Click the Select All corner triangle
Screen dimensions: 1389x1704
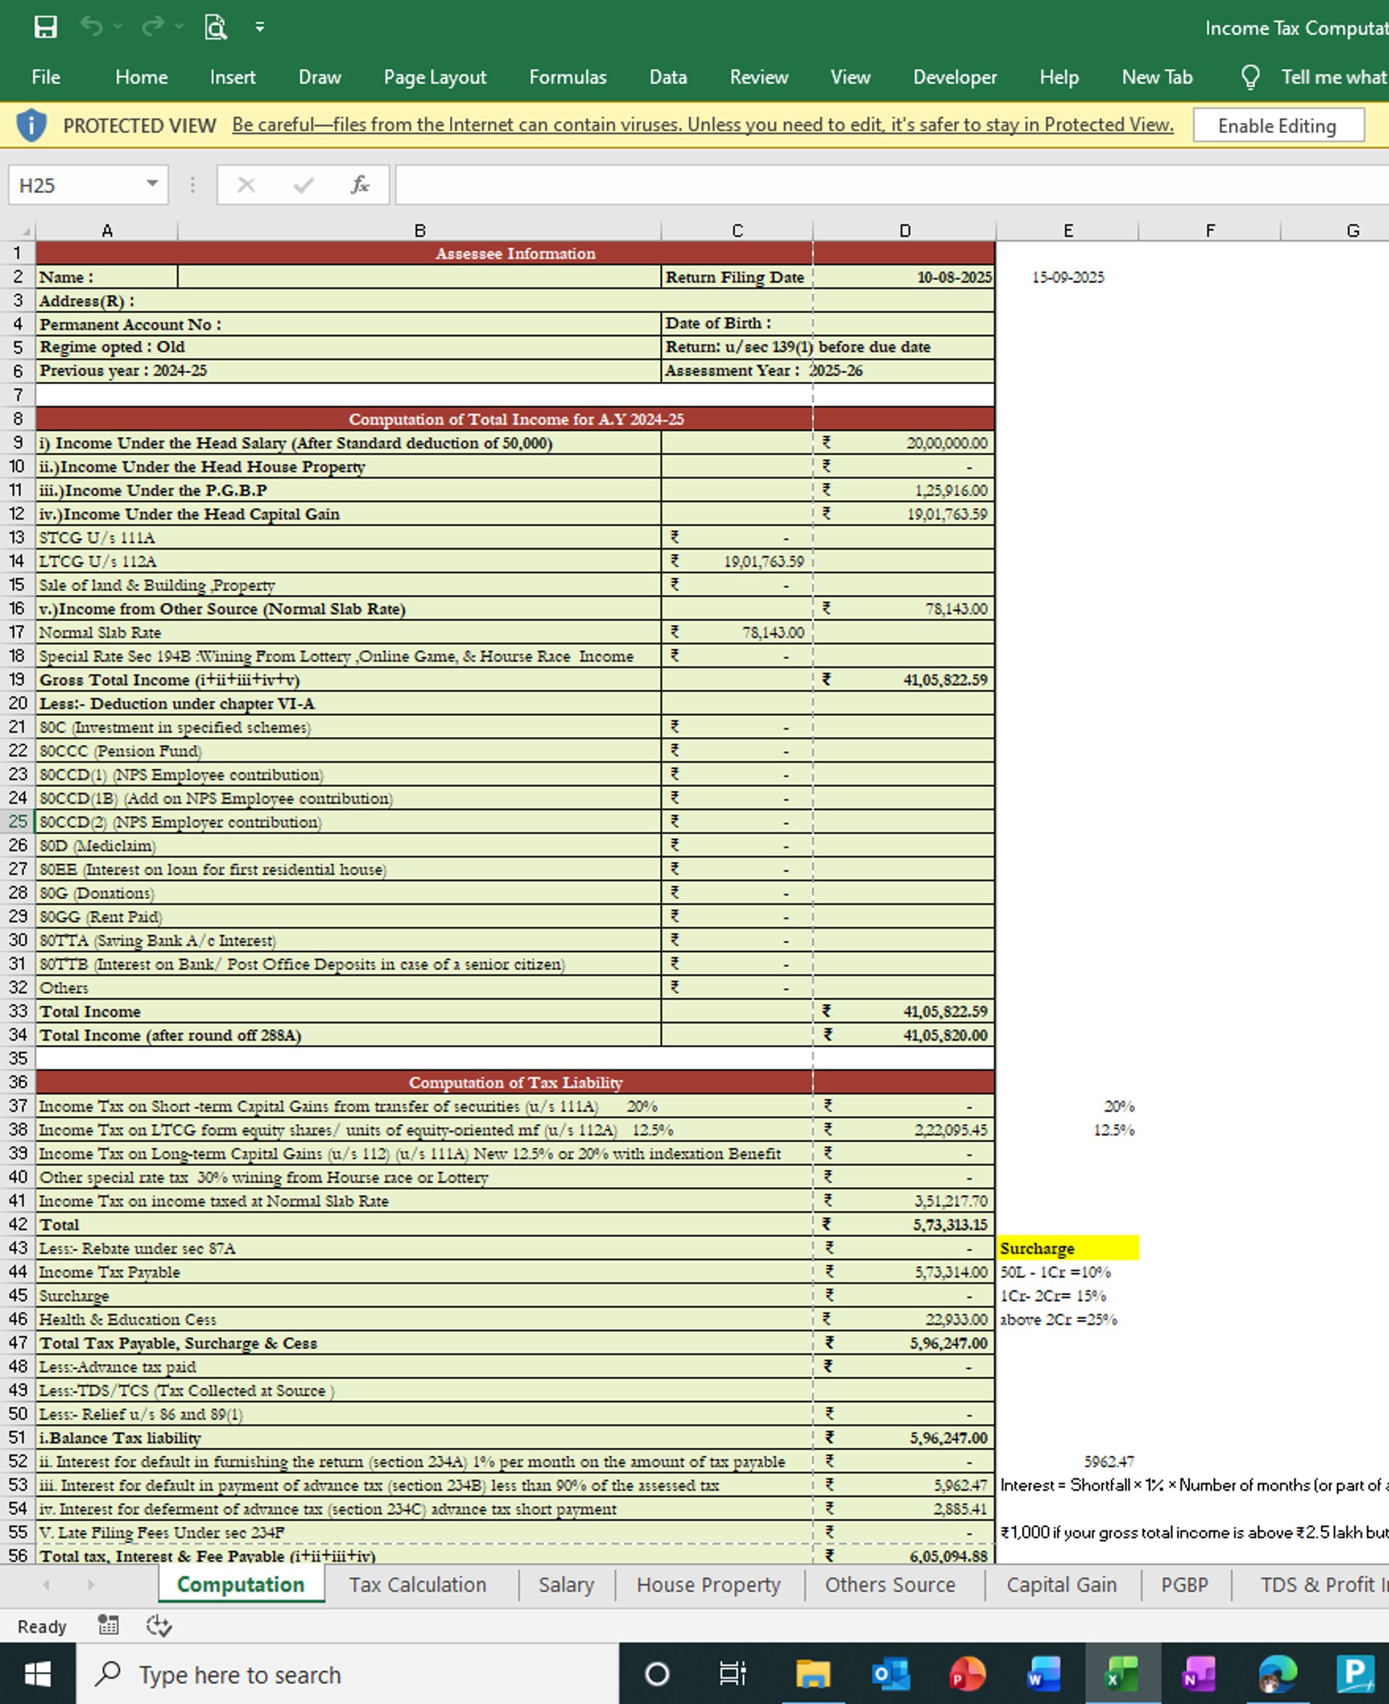click(26, 231)
